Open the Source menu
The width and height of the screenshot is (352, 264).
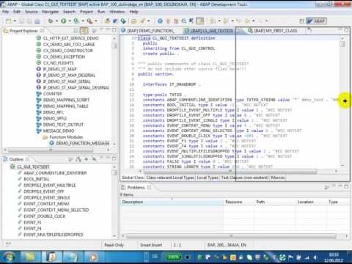point(32,12)
